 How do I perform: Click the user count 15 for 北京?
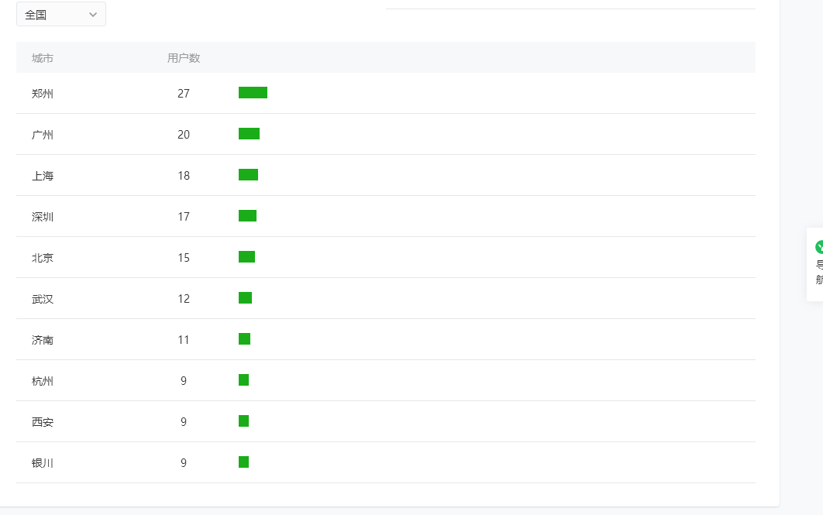[184, 257]
